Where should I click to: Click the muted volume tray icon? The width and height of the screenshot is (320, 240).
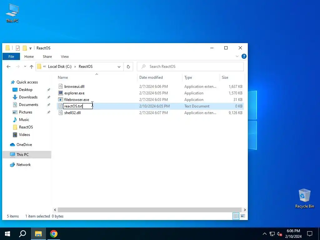click(x=280, y=234)
